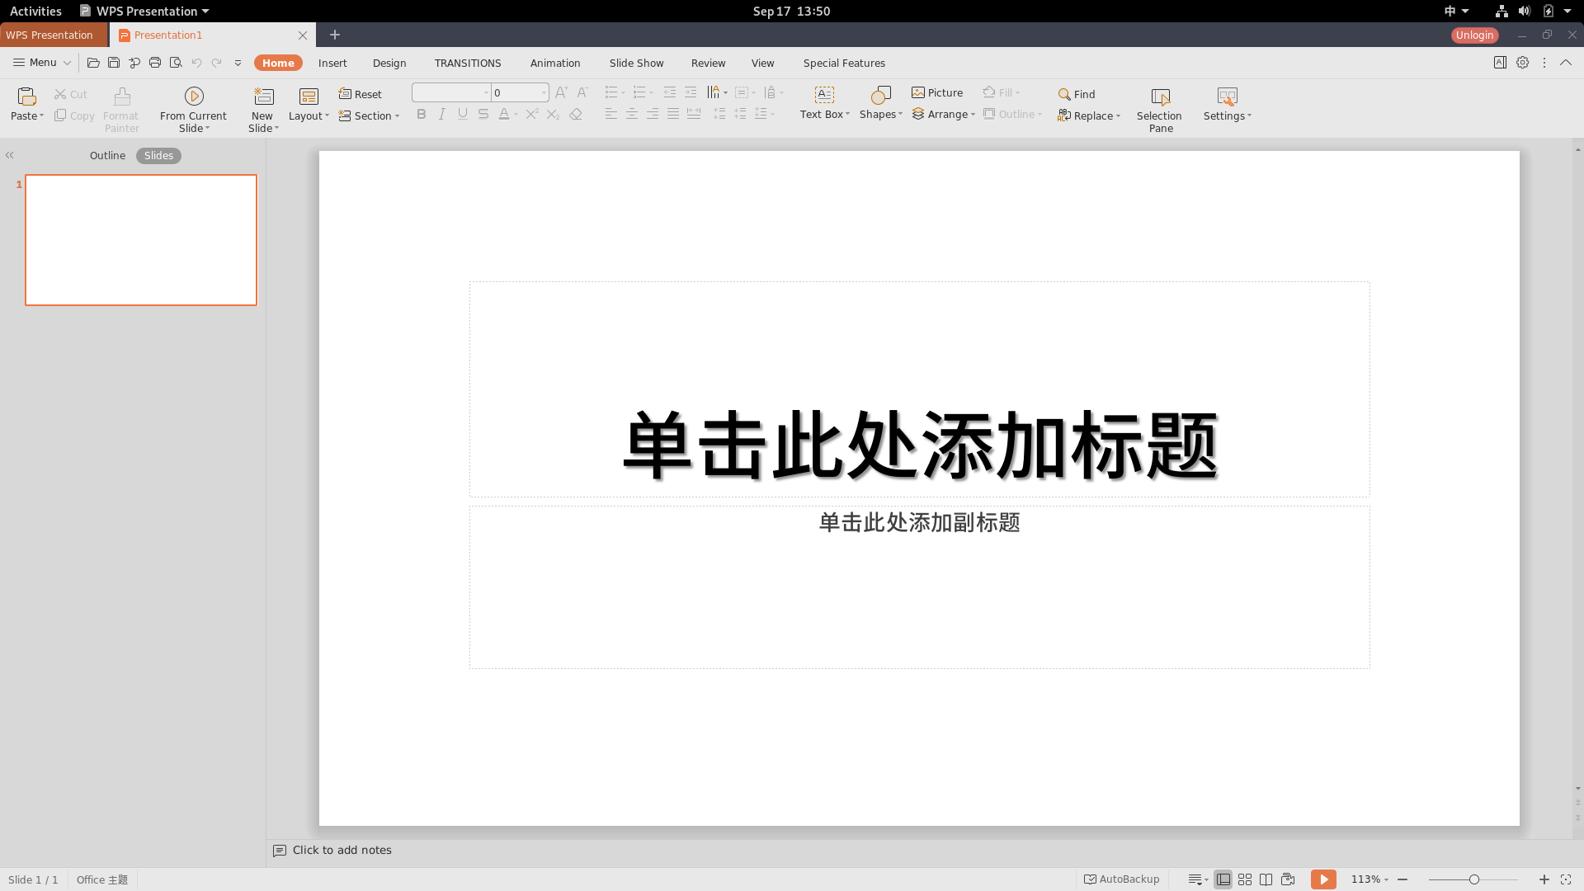Toggle Bold formatting on text
Screen dimensions: 1584x891
coord(421,113)
